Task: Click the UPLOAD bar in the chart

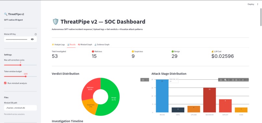Action: (x=194, y=109)
